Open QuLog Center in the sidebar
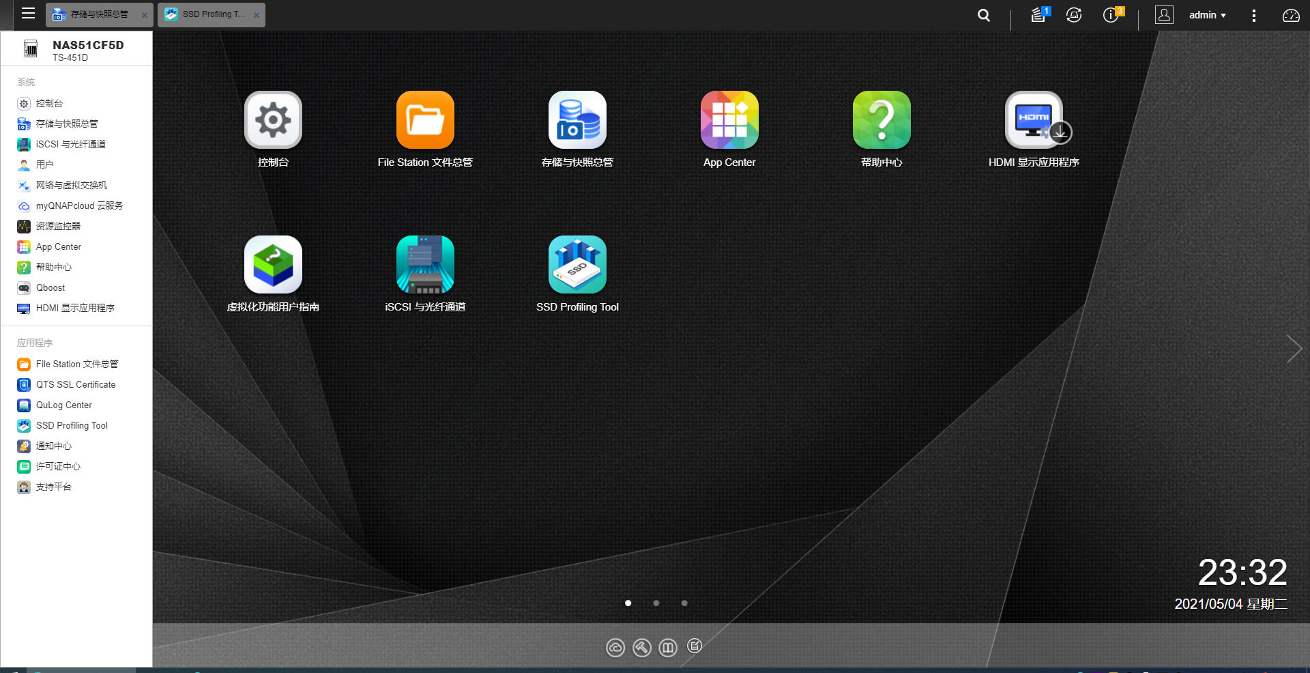Image resolution: width=1310 pixels, height=673 pixels. tap(76, 405)
